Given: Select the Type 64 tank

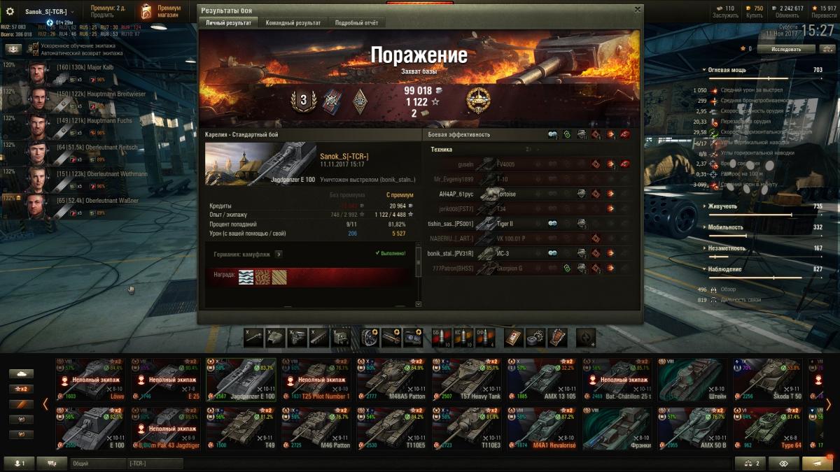Looking at the screenshot, I should pyautogui.click(x=768, y=429).
